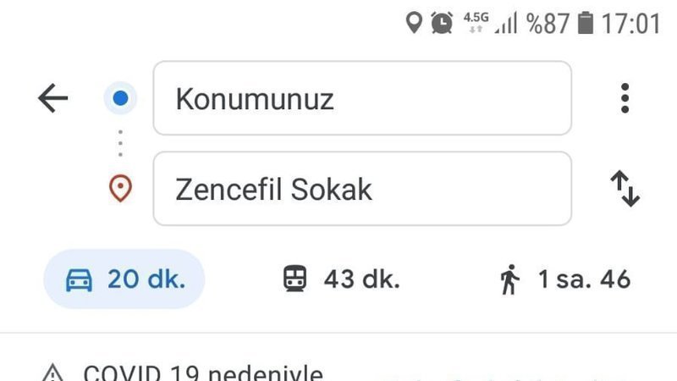Click the walking person icon
The width and height of the screenshot is (677, 381).
click(510, 279)
